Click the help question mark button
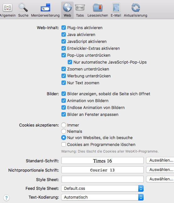 (6, 198)
